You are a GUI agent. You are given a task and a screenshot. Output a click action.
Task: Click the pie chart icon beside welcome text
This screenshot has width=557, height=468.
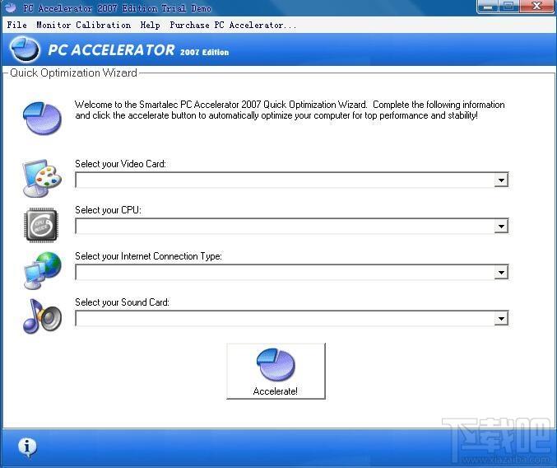coord(42,119)
